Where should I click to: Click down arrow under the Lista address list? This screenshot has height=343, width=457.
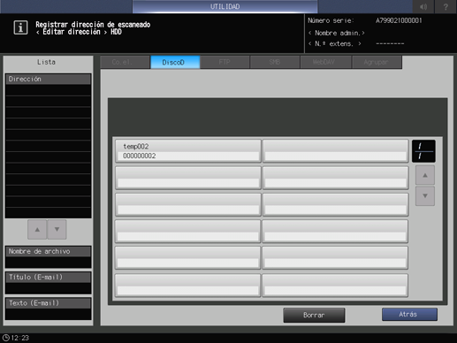tap(57, 229)
